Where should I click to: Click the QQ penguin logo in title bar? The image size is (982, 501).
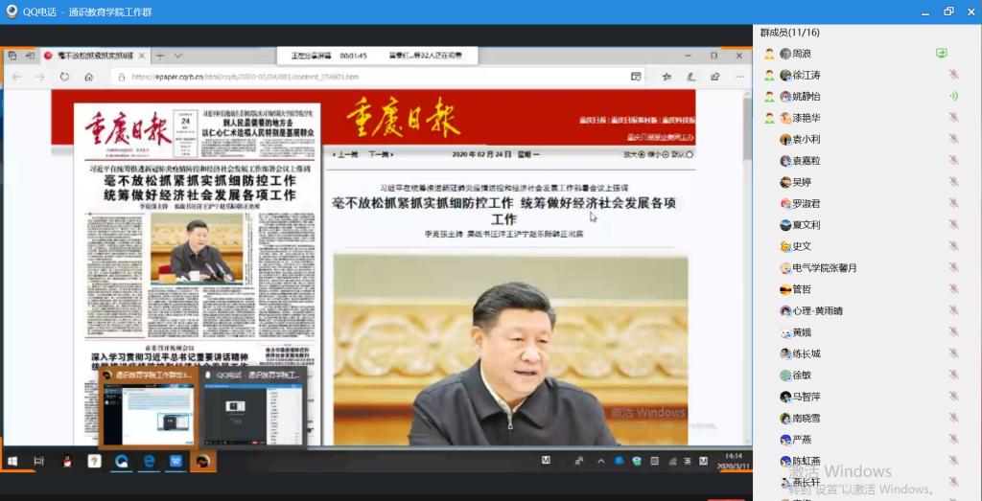pyautogui.click(x=12, y=11)
